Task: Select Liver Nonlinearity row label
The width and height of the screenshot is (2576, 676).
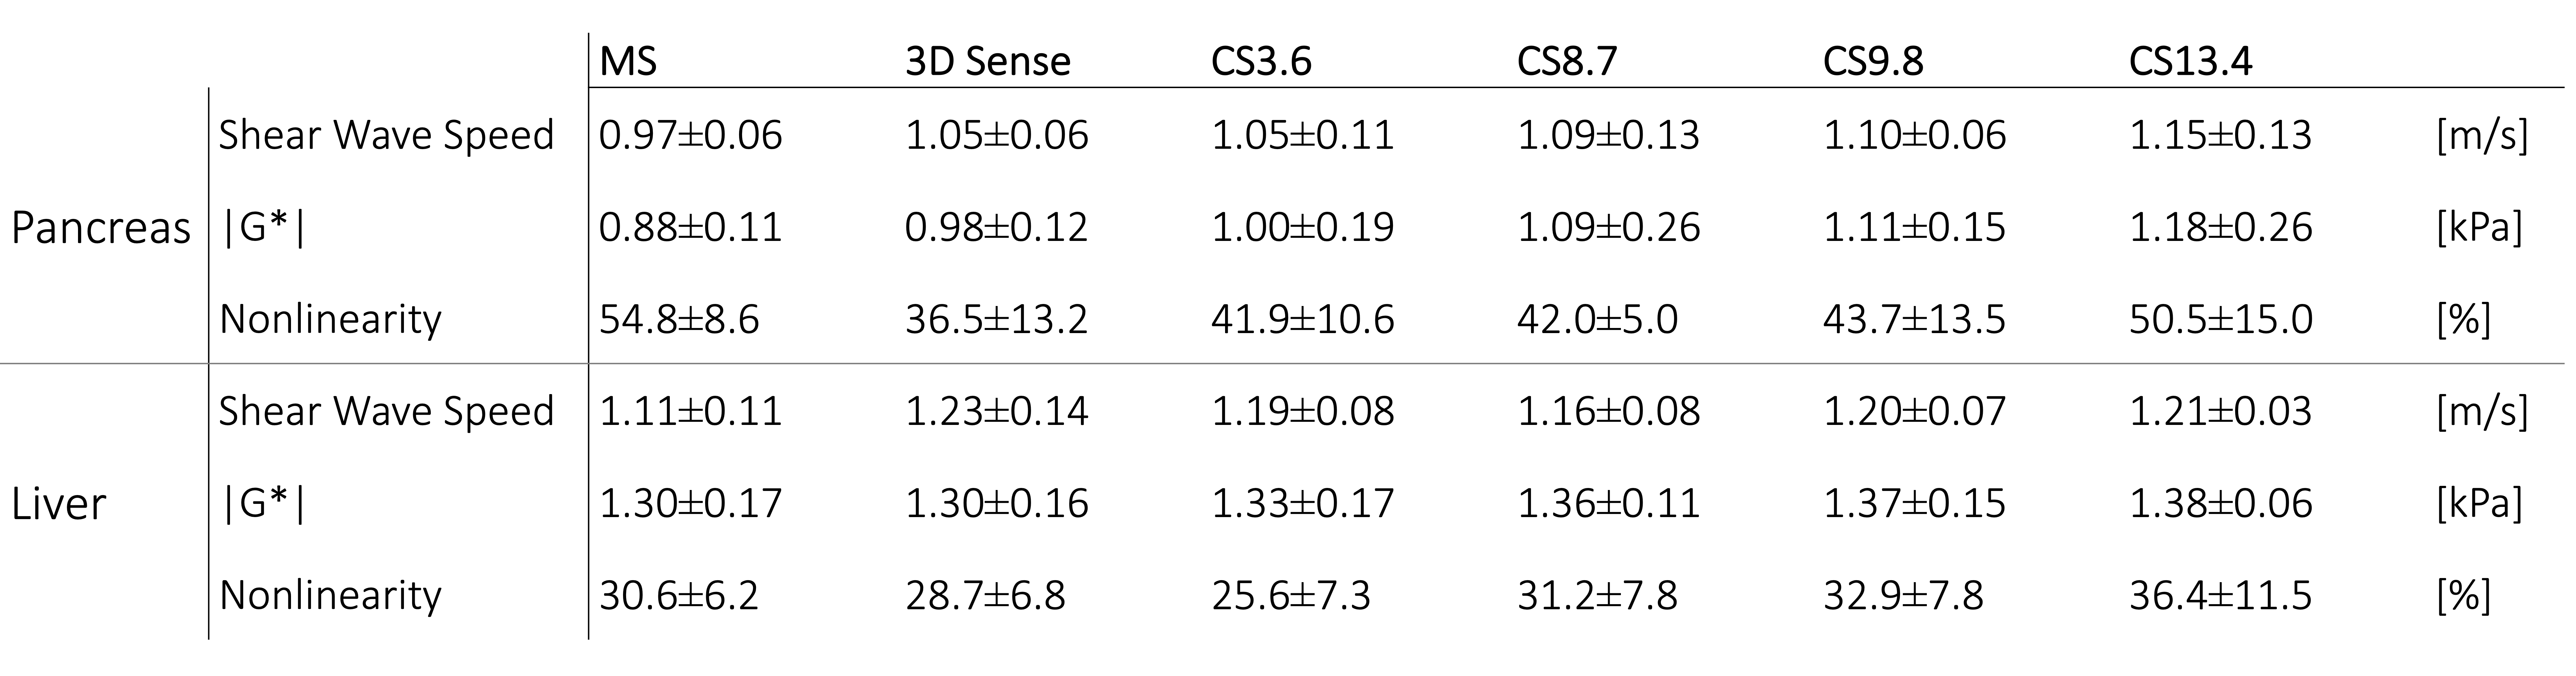Action: pos(330,595)
